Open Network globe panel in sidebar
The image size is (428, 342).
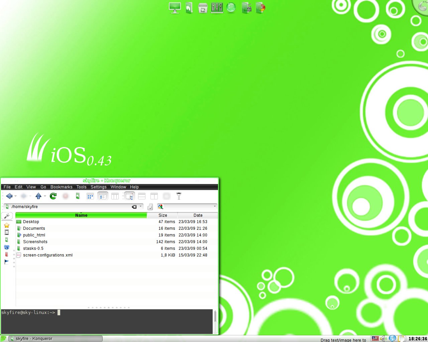click(7, 247)
